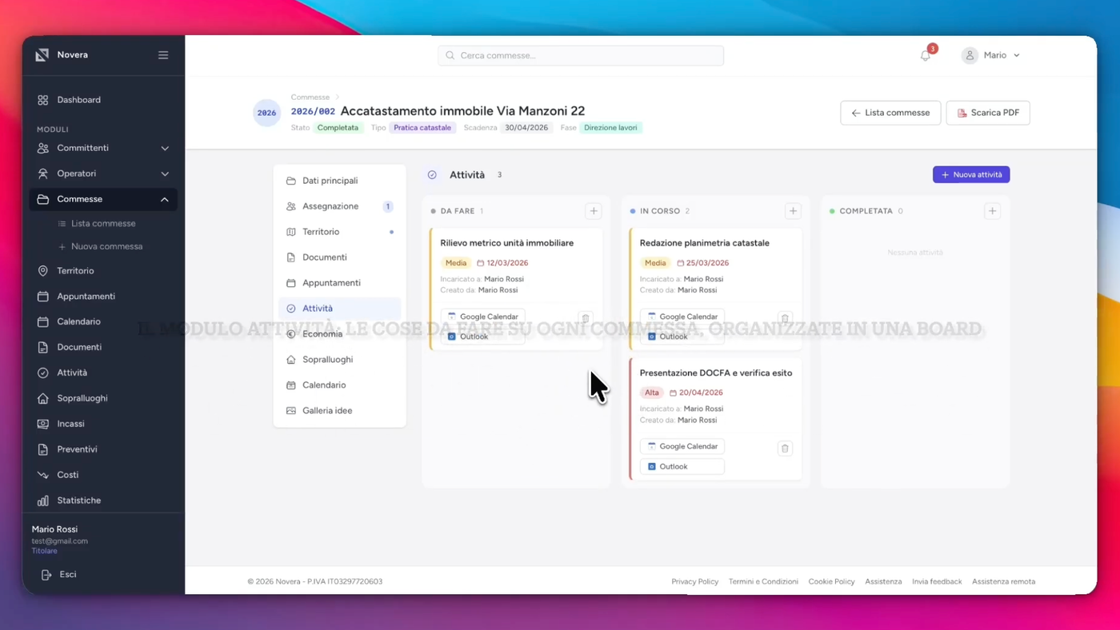Image resolution: width=1120 pixels, height=630 pixels.
Task: Open the Rilievo metrico unità immobiliare card
Action: pos(516,289)
